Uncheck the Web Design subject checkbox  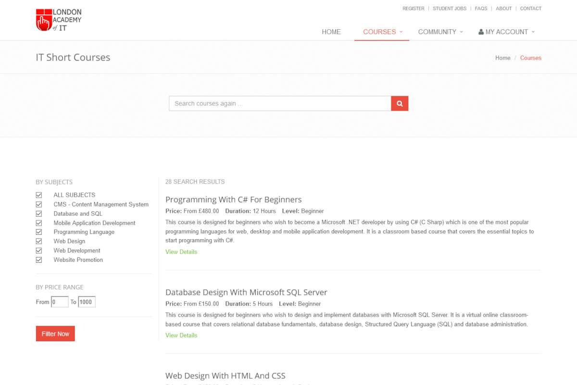pyautogui.click(x=39, y=241)
